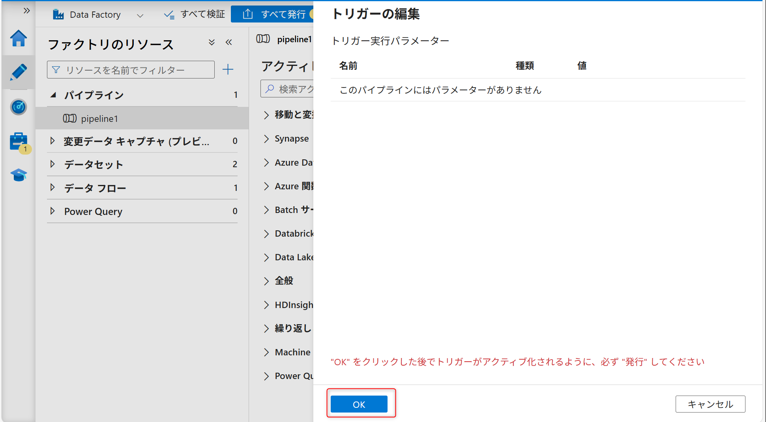Expand the データセット section
The image size is (766, 422).
pos(52,164)
